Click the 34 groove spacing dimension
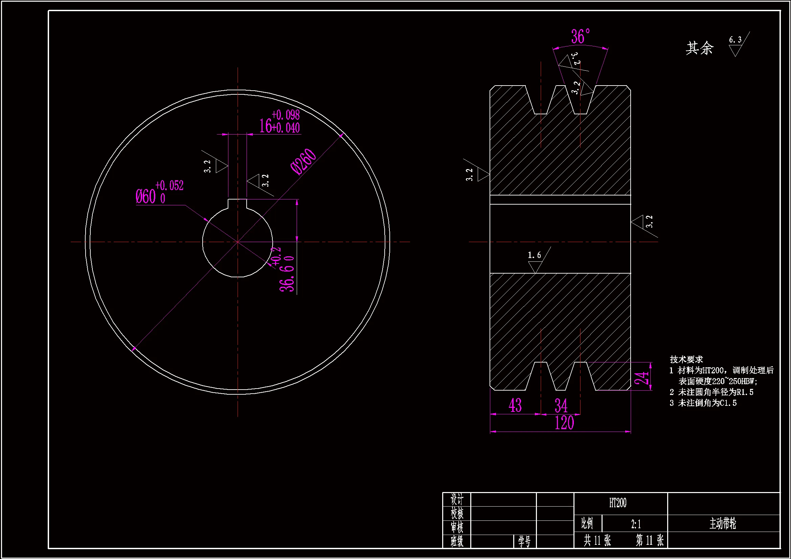The image size is (791, 559). coord(561,406)
